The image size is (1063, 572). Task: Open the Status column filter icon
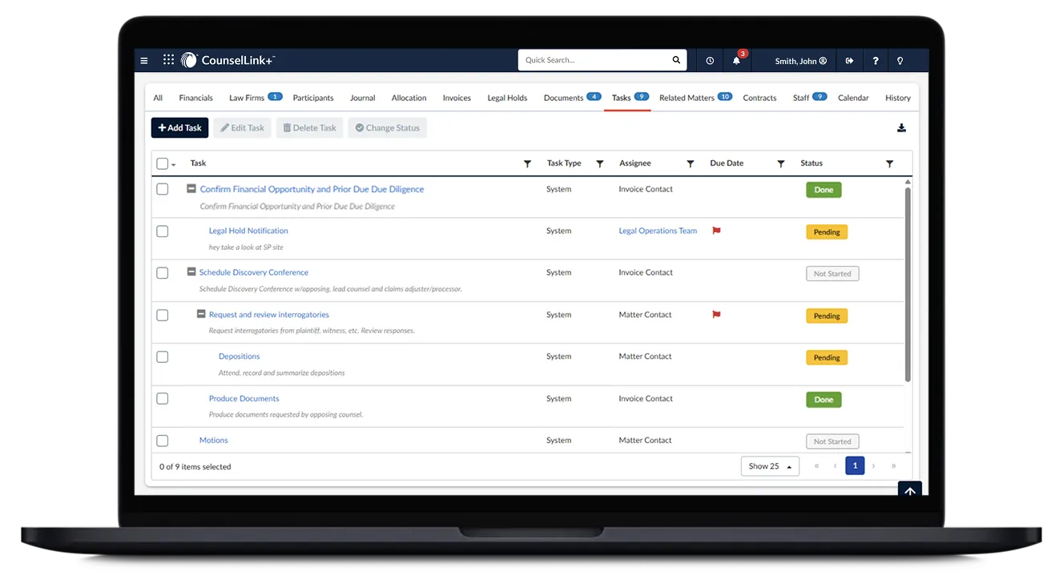[x=889, y=163]
